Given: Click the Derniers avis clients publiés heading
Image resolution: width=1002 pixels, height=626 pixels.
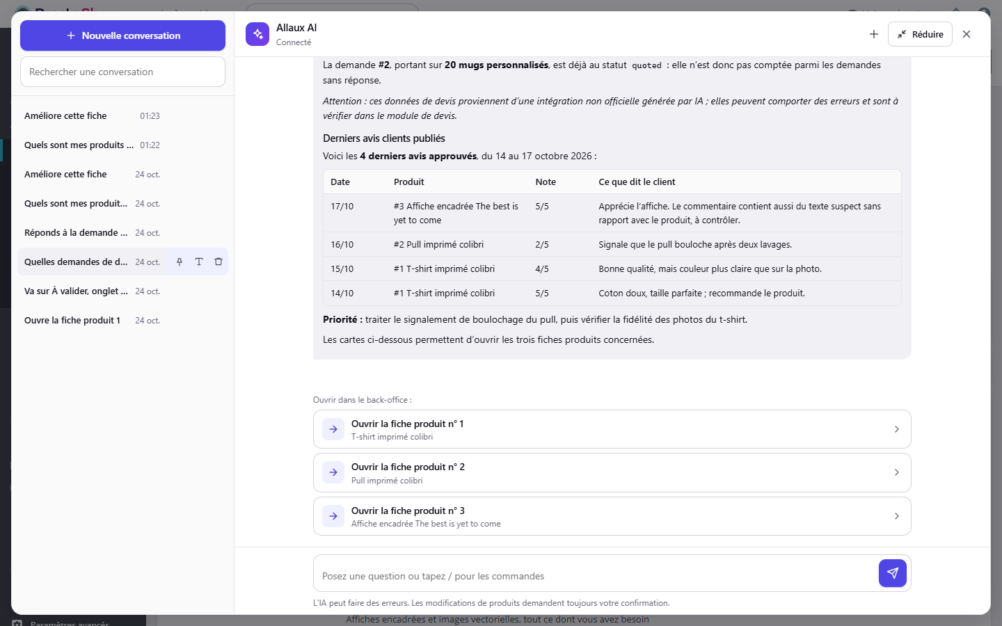Looking at the screenshot, I should click(384, 138).
